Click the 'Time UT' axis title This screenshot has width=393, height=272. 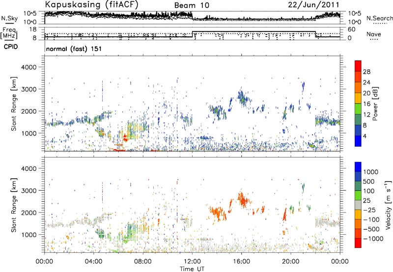[x=192, y=269]
